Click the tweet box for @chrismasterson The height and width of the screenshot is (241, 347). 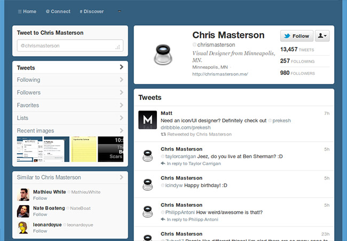[70, 45]
